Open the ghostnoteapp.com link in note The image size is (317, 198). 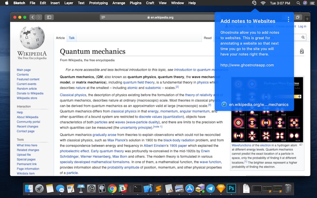click(x=247, y=65)
